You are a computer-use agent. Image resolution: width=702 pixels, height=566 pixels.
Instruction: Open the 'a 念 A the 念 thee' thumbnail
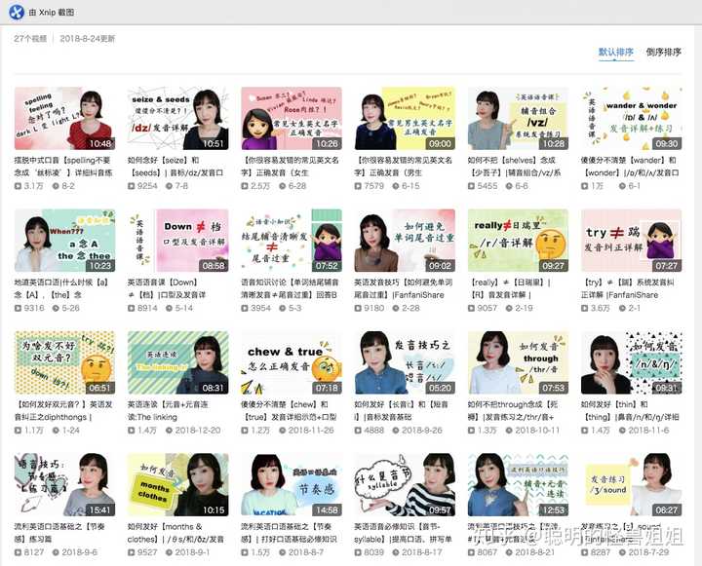64,241
